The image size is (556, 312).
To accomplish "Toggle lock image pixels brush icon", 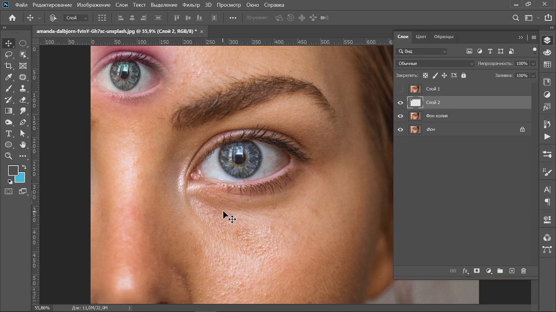I will (435, 75).
